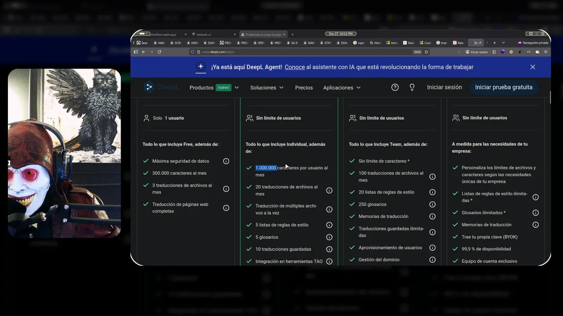
Task: Switch to the Rate tab
Action: [459, 43]
